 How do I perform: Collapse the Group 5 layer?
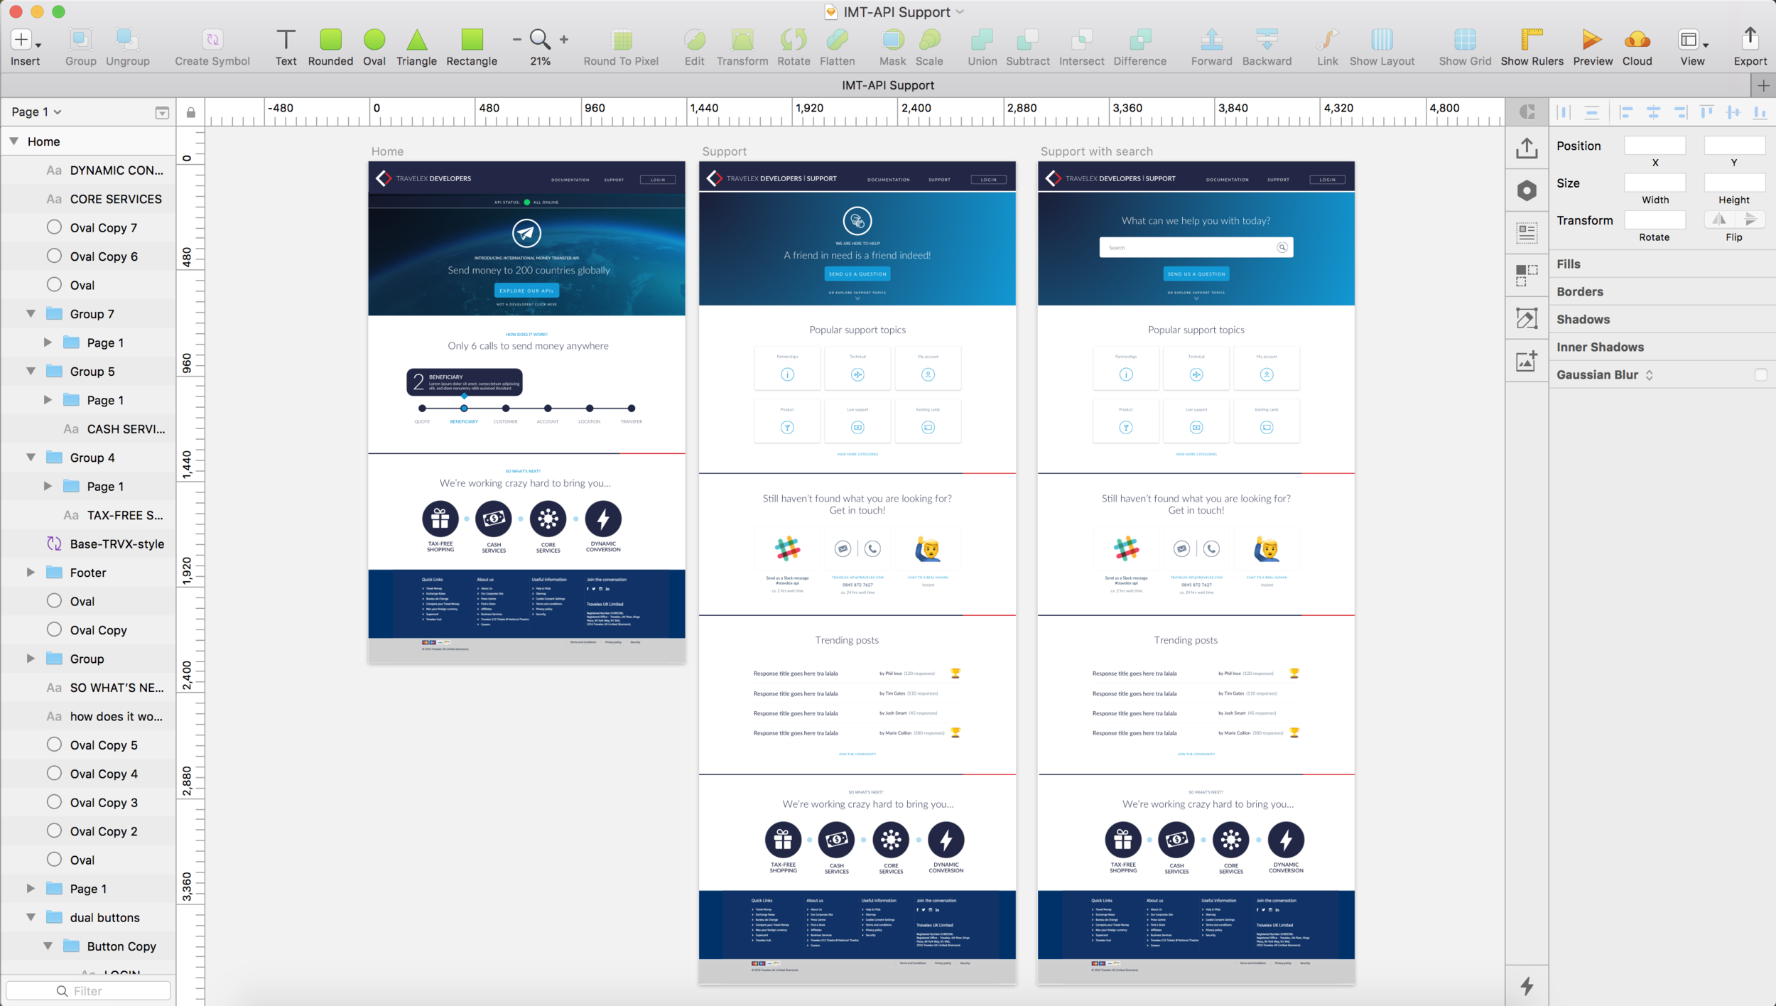click(x=31, y=371)
